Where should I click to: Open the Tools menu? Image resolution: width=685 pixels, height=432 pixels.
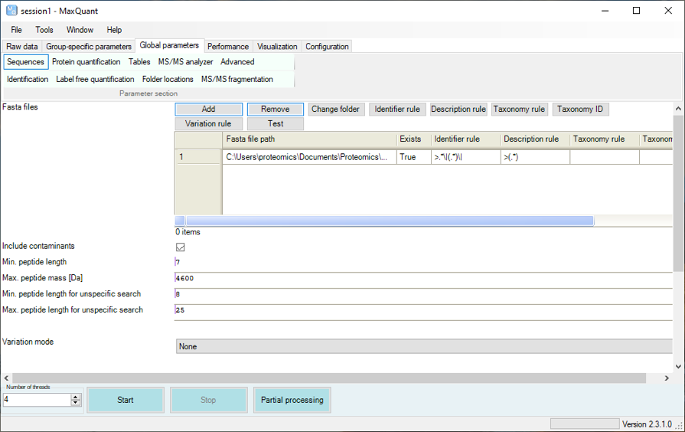(x=44, y=30)
